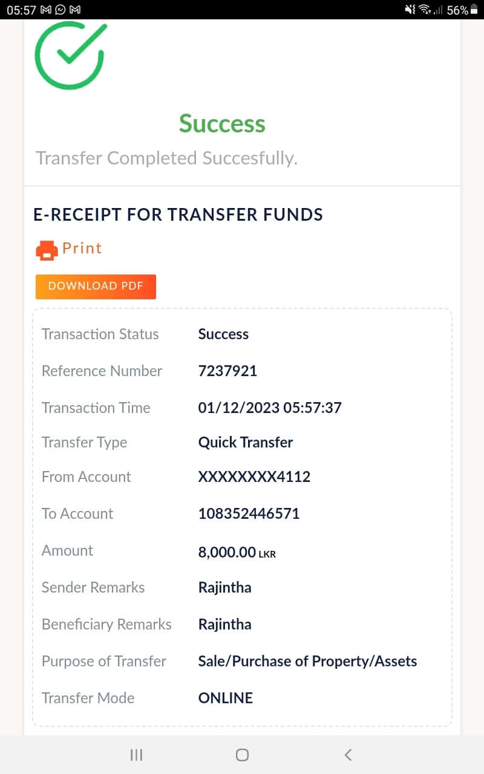The image size is (484, 774).
Task: Select the reference number 7237921
Action: 227,371
